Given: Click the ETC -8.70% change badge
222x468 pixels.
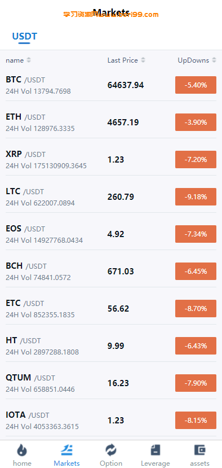Looking at the screenshot, I should pos(196,309).
